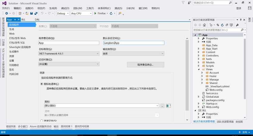Click the account avatar icon near 登录
This screenshot has height=136, width=253.
[250, 8]
